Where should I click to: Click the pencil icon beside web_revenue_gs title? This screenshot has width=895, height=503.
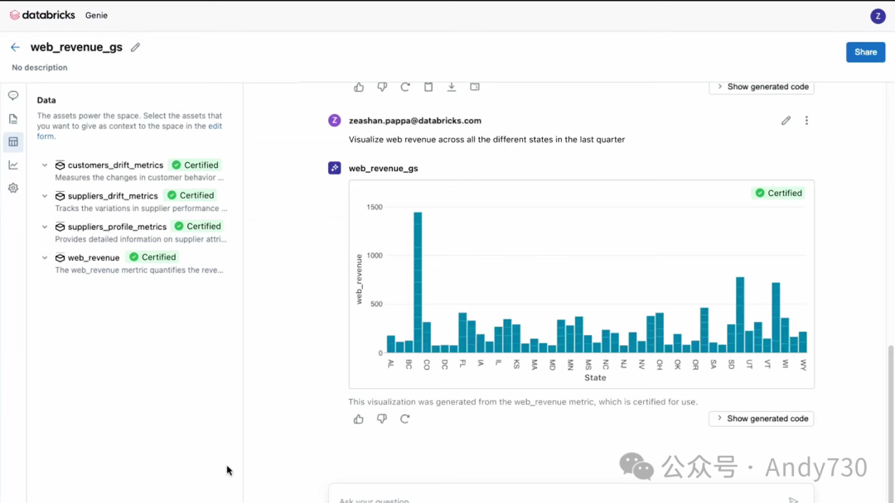(x=135, y=47)
